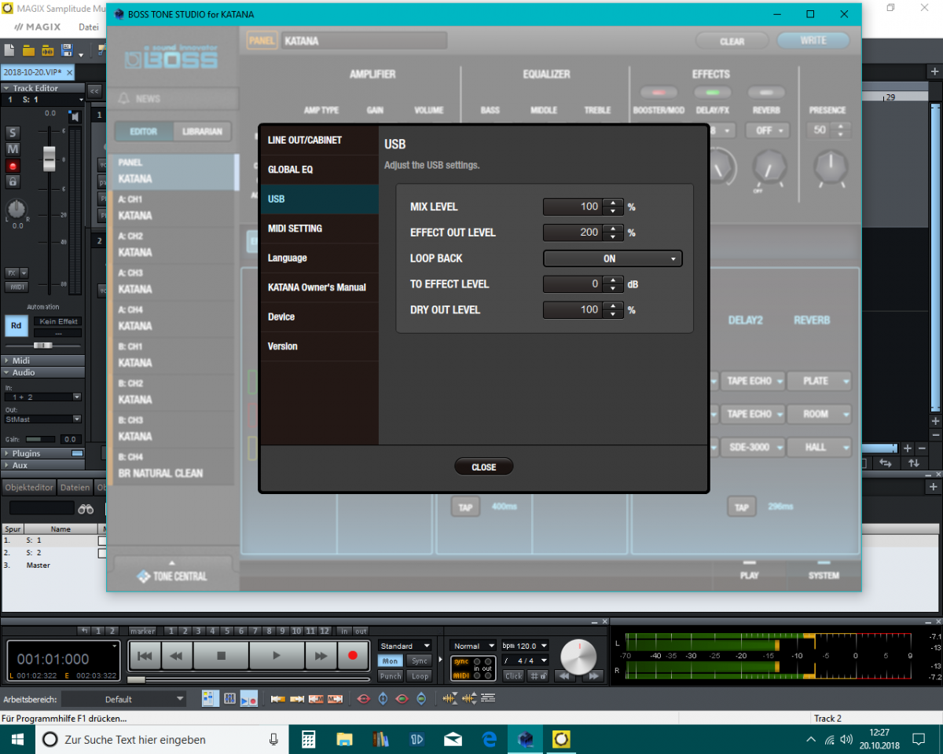Start playback in the transport bar

point(277,655)
